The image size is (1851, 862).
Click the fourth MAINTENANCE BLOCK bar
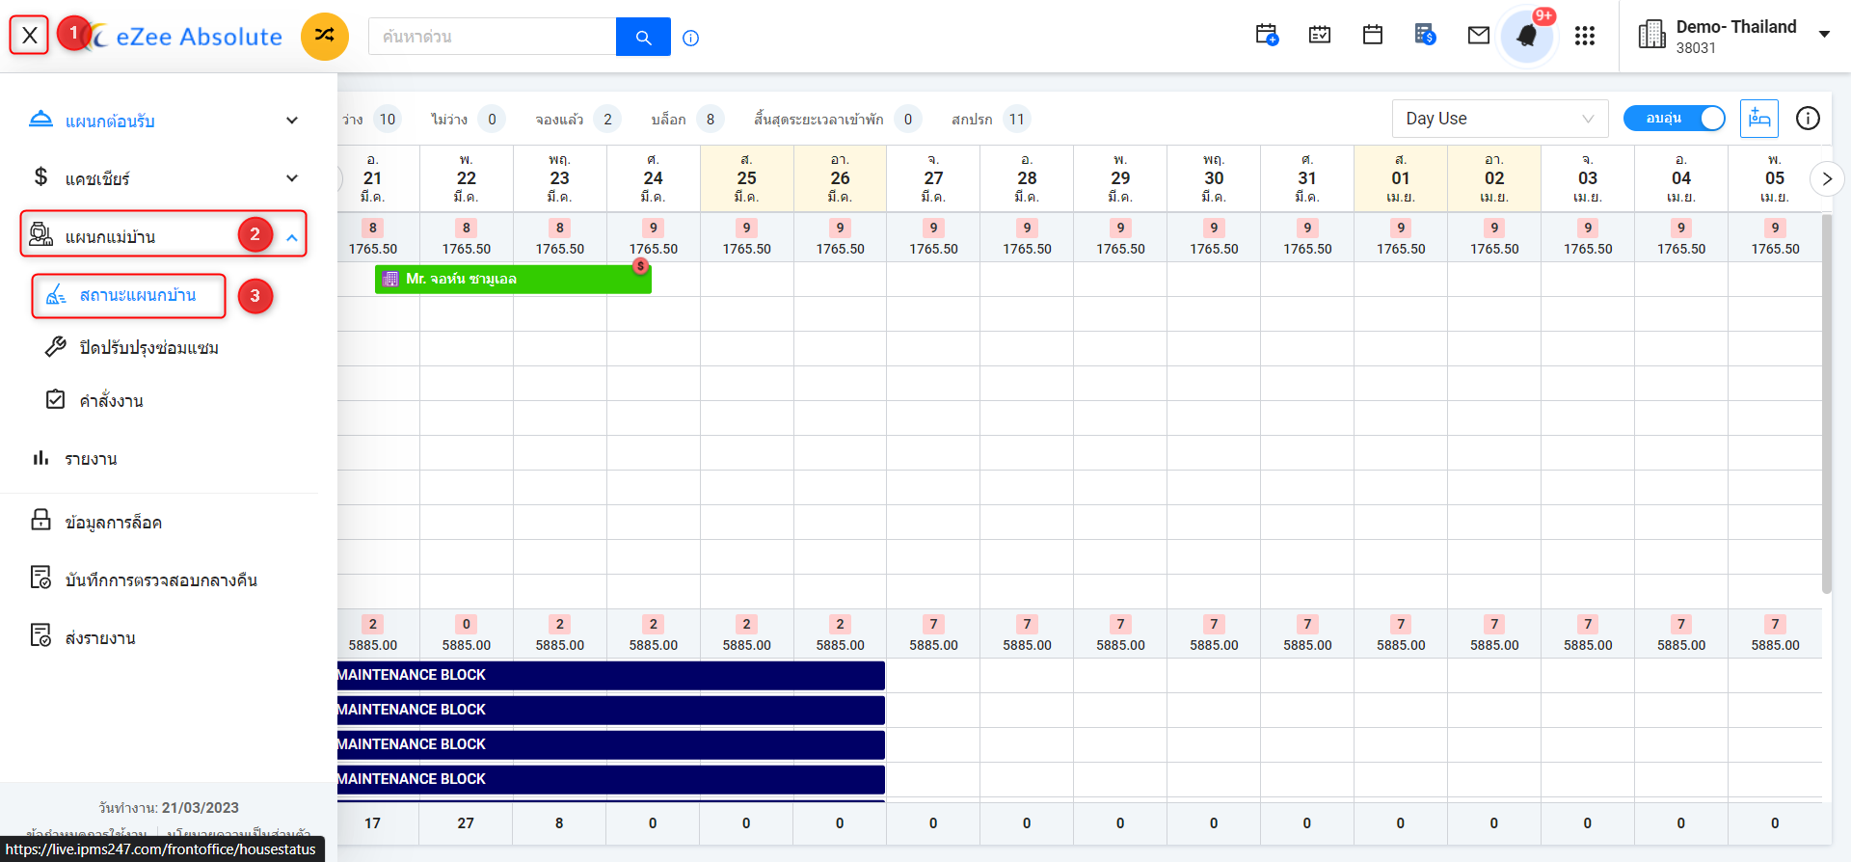[x=610, y=779]
